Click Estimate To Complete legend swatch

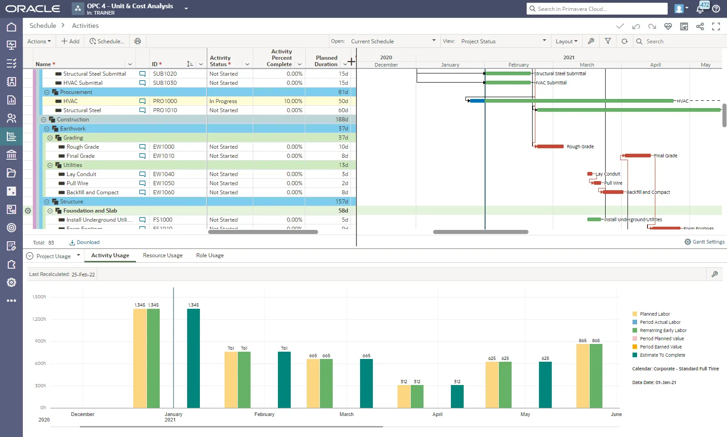point(635,355)
